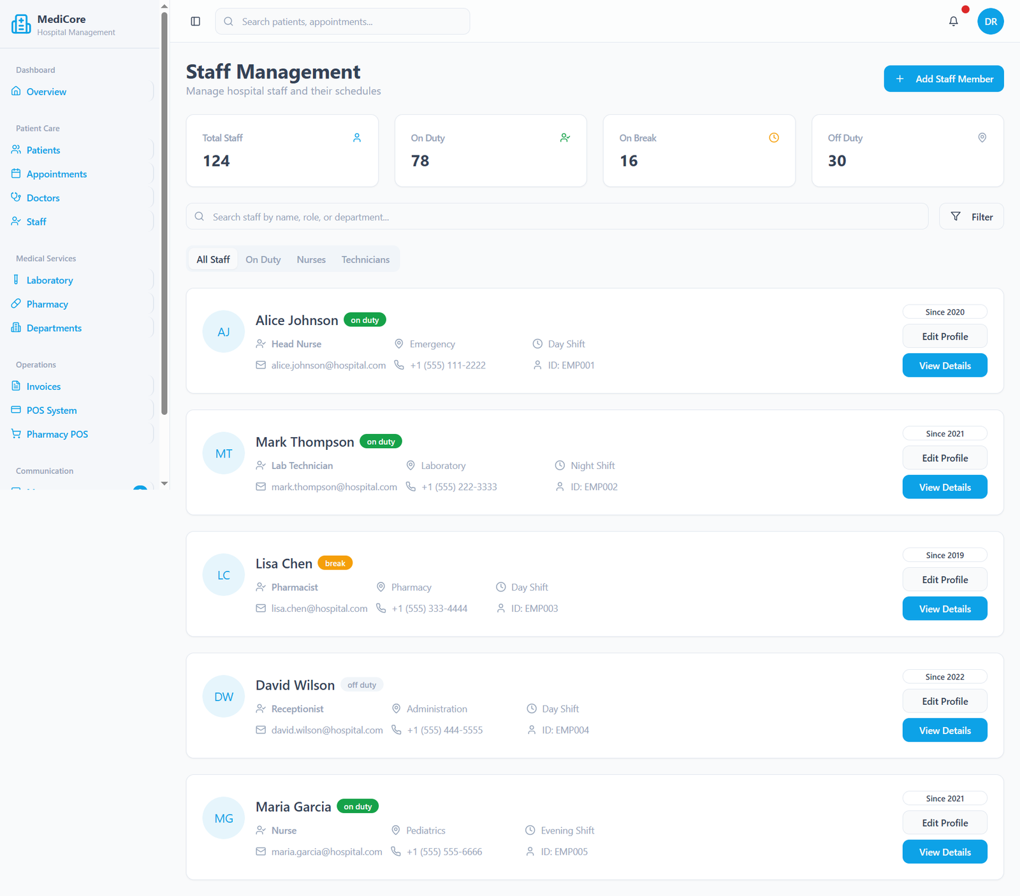Edit profile for Lisa Chen

(x=944, y=580)
